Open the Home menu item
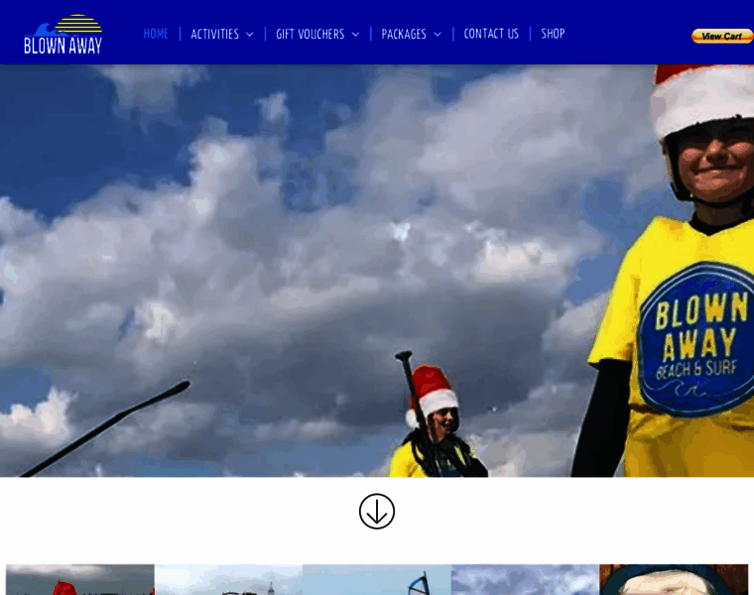This screenshot has width=754, height=595. pyautogui.click(x=156, y=34)
